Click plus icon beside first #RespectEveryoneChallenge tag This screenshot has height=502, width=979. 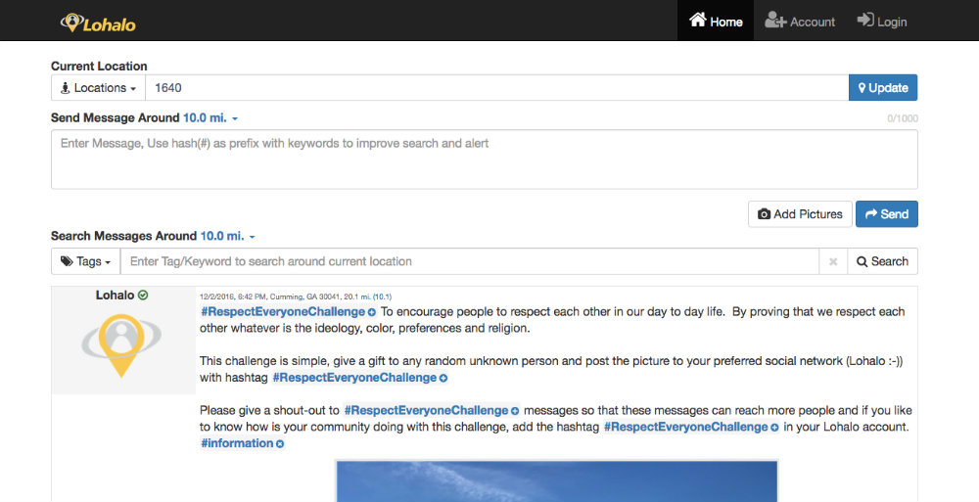click(371, 311)
